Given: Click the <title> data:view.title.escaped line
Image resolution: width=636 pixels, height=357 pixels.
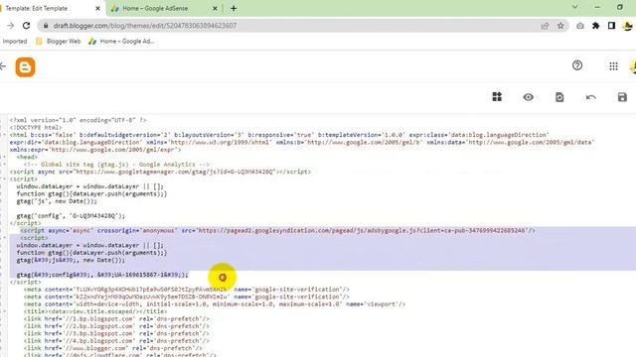Looking at the screenshot, I should (x=95, y=311).
